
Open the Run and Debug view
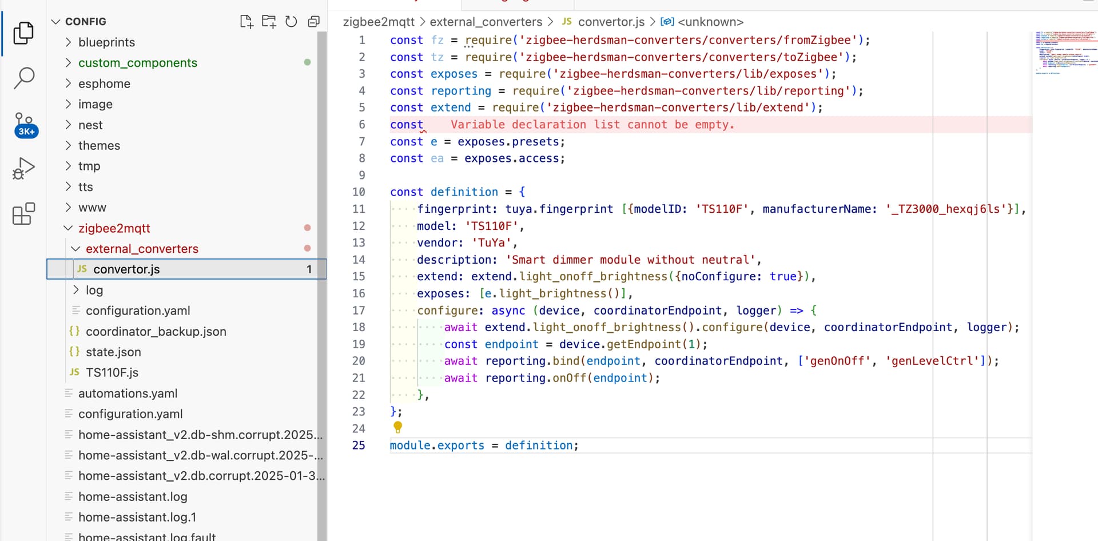click(x=23, y=169)
